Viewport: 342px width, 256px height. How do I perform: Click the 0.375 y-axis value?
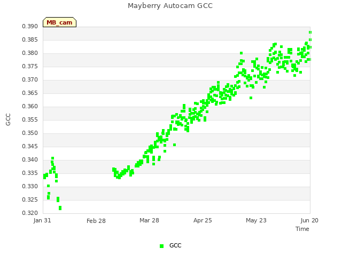[30, 66]
